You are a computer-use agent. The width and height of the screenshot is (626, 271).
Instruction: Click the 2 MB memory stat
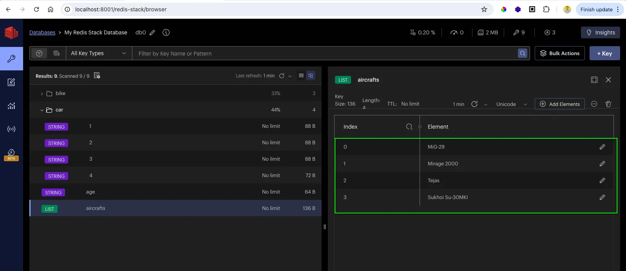pyautogui.click(x=488, y=32)
